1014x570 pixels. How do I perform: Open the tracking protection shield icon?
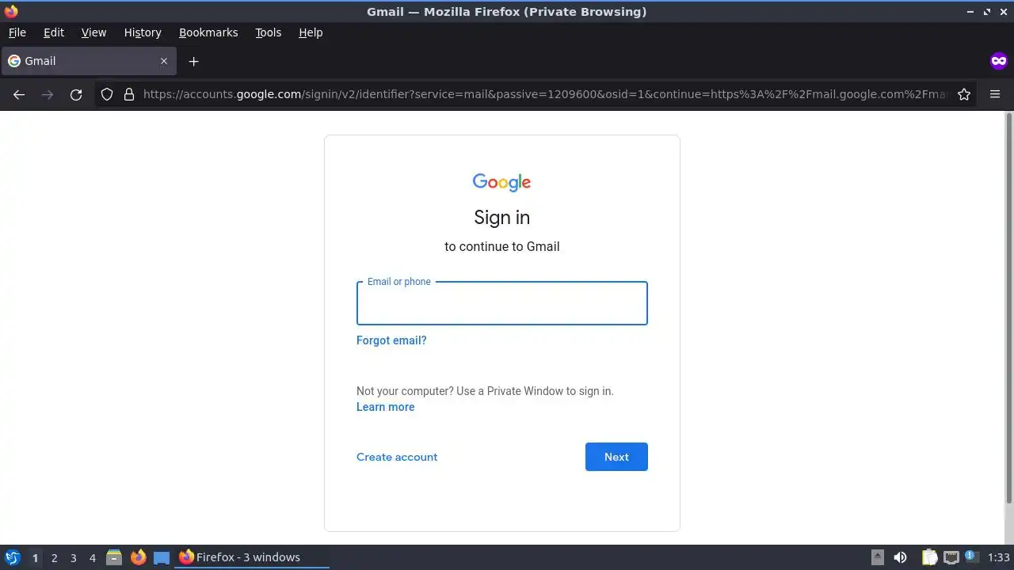click(107, 94)
